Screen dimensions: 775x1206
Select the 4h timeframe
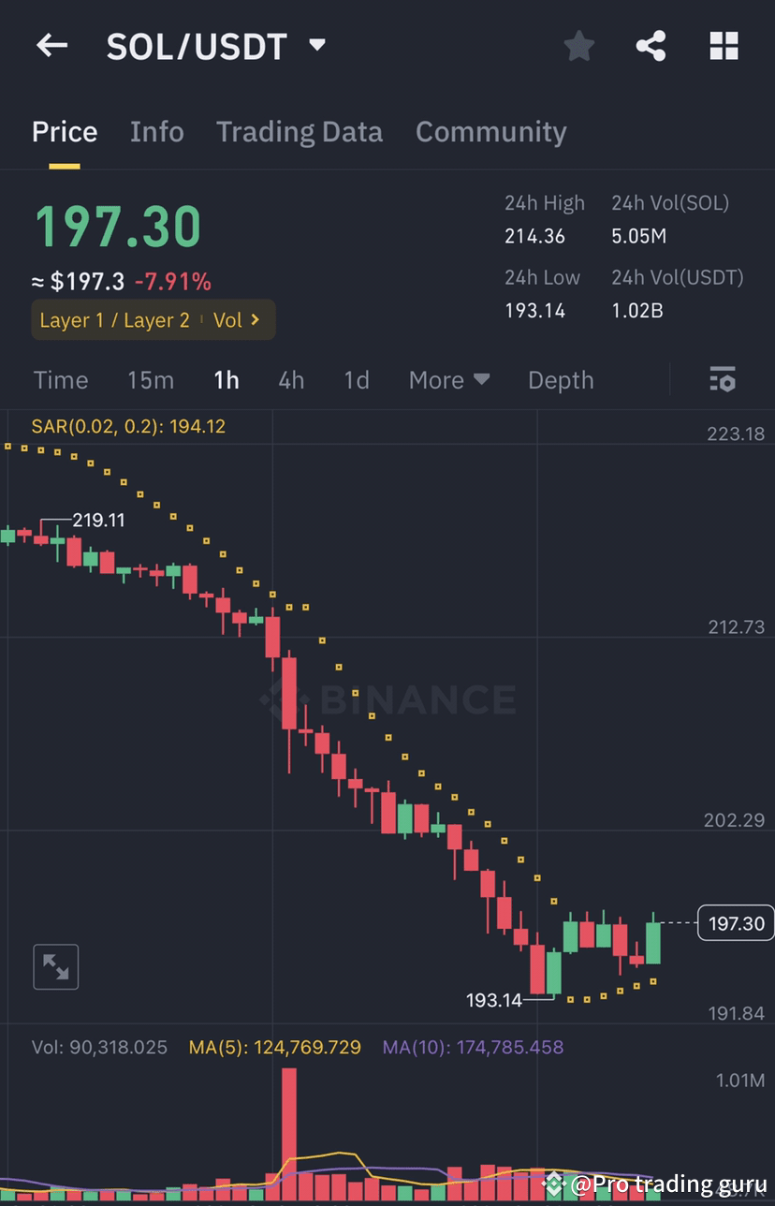point(291,379)
